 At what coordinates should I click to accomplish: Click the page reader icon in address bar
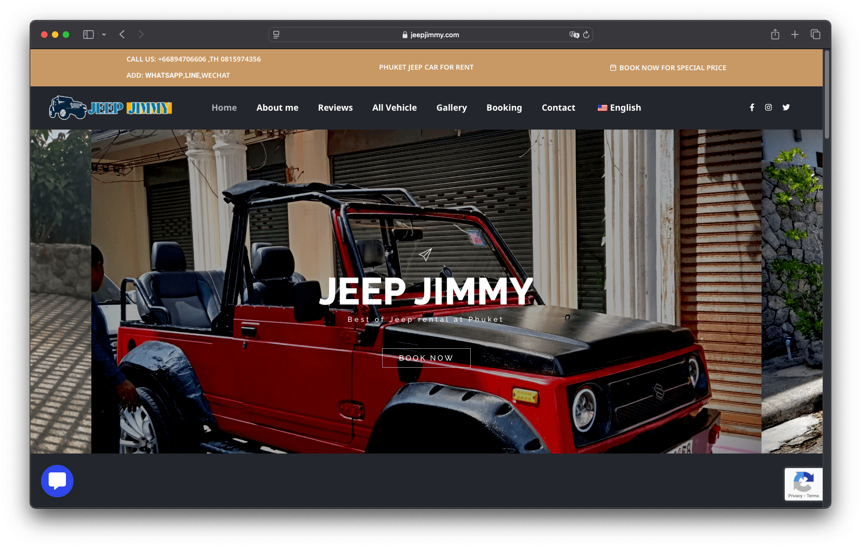pyautogui.click(x=276, y=35)
